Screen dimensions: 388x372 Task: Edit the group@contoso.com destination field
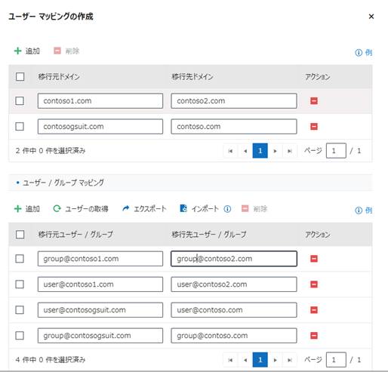[234, 336]
